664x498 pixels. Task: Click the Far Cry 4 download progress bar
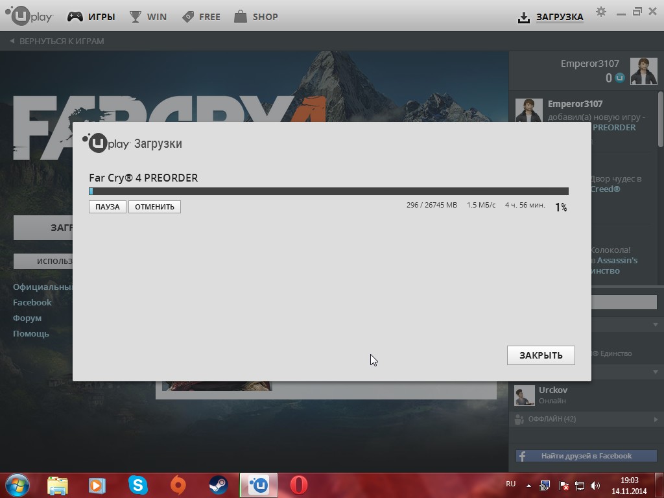(x=329, y=191)
